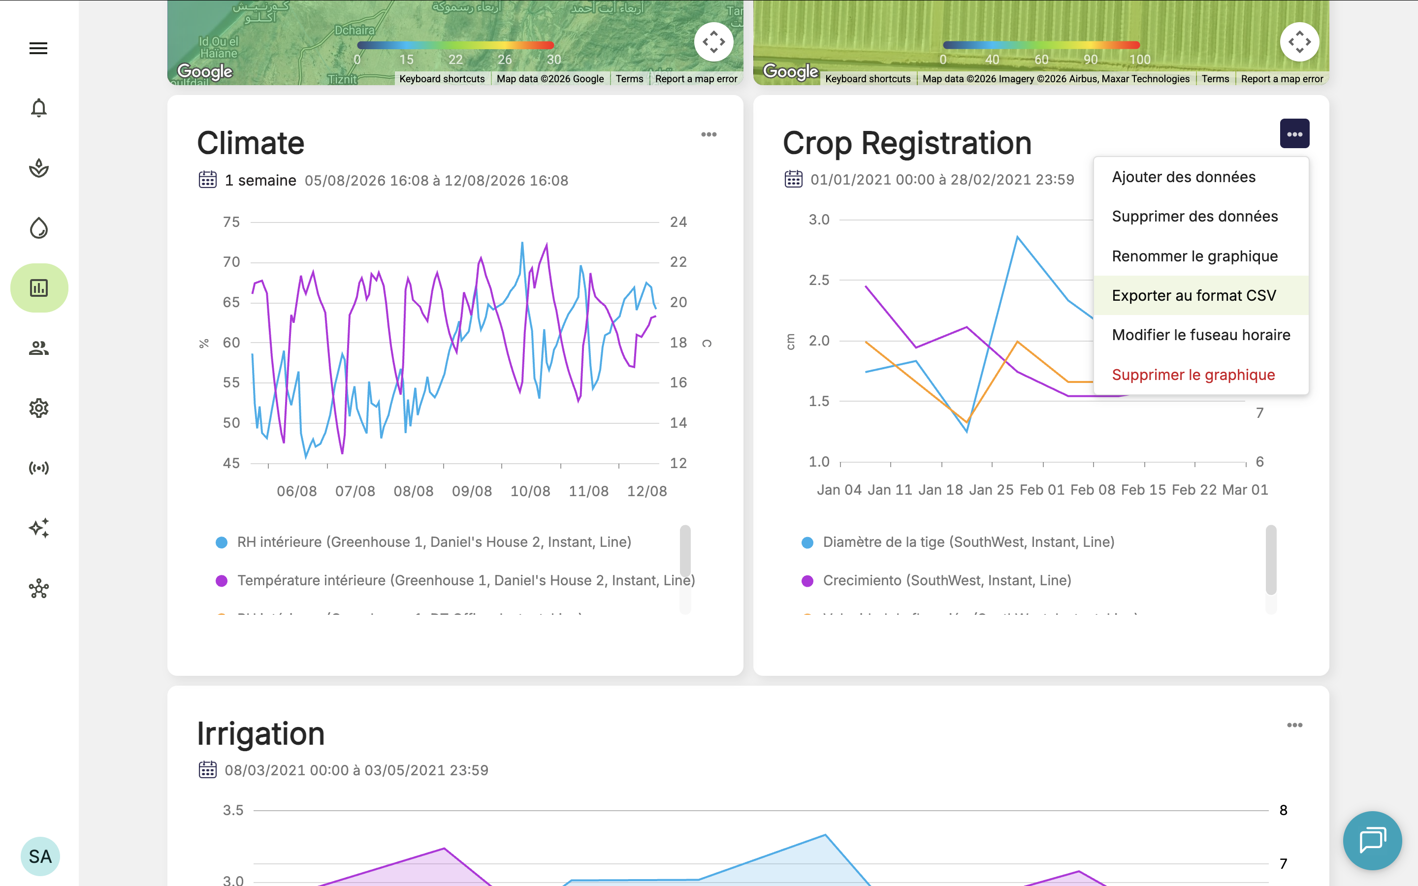Toggle Crecimiento SouthWest series

pos(936,580)
